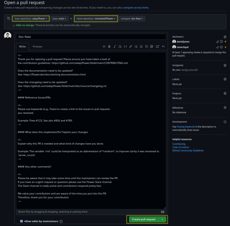Add a link using the link icon
The width and height of the screenshot is (230, 226).
pos(131,47)
